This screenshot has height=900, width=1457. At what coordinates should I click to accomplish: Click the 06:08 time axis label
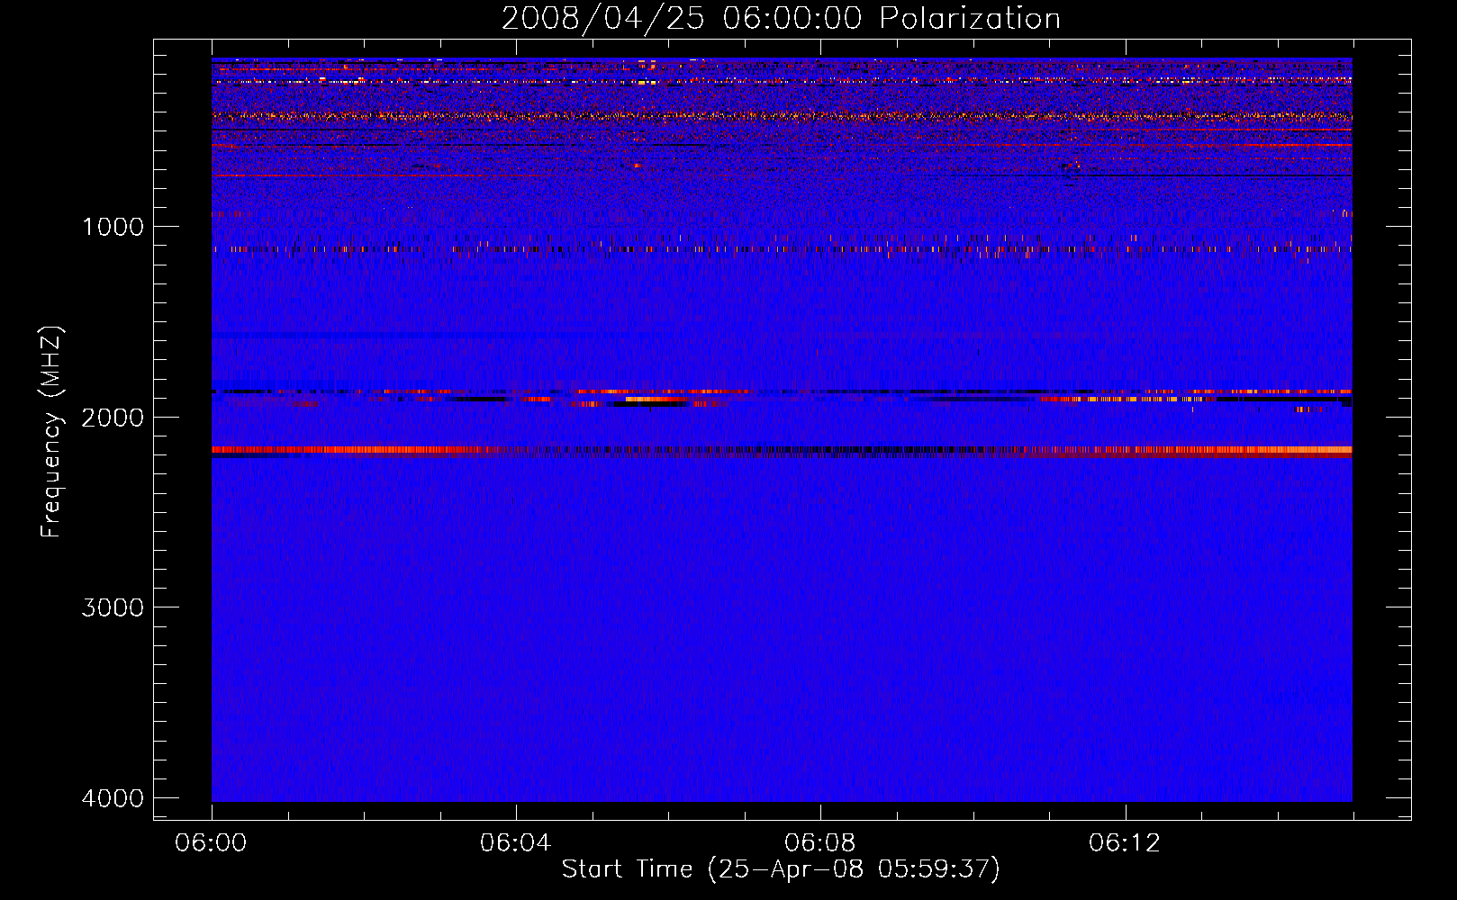(820, 843)
